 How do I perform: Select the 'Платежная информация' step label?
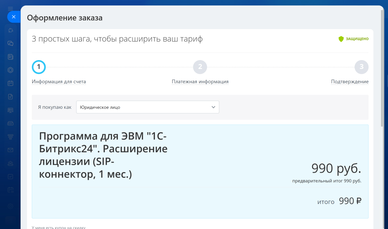pos(200,82)
